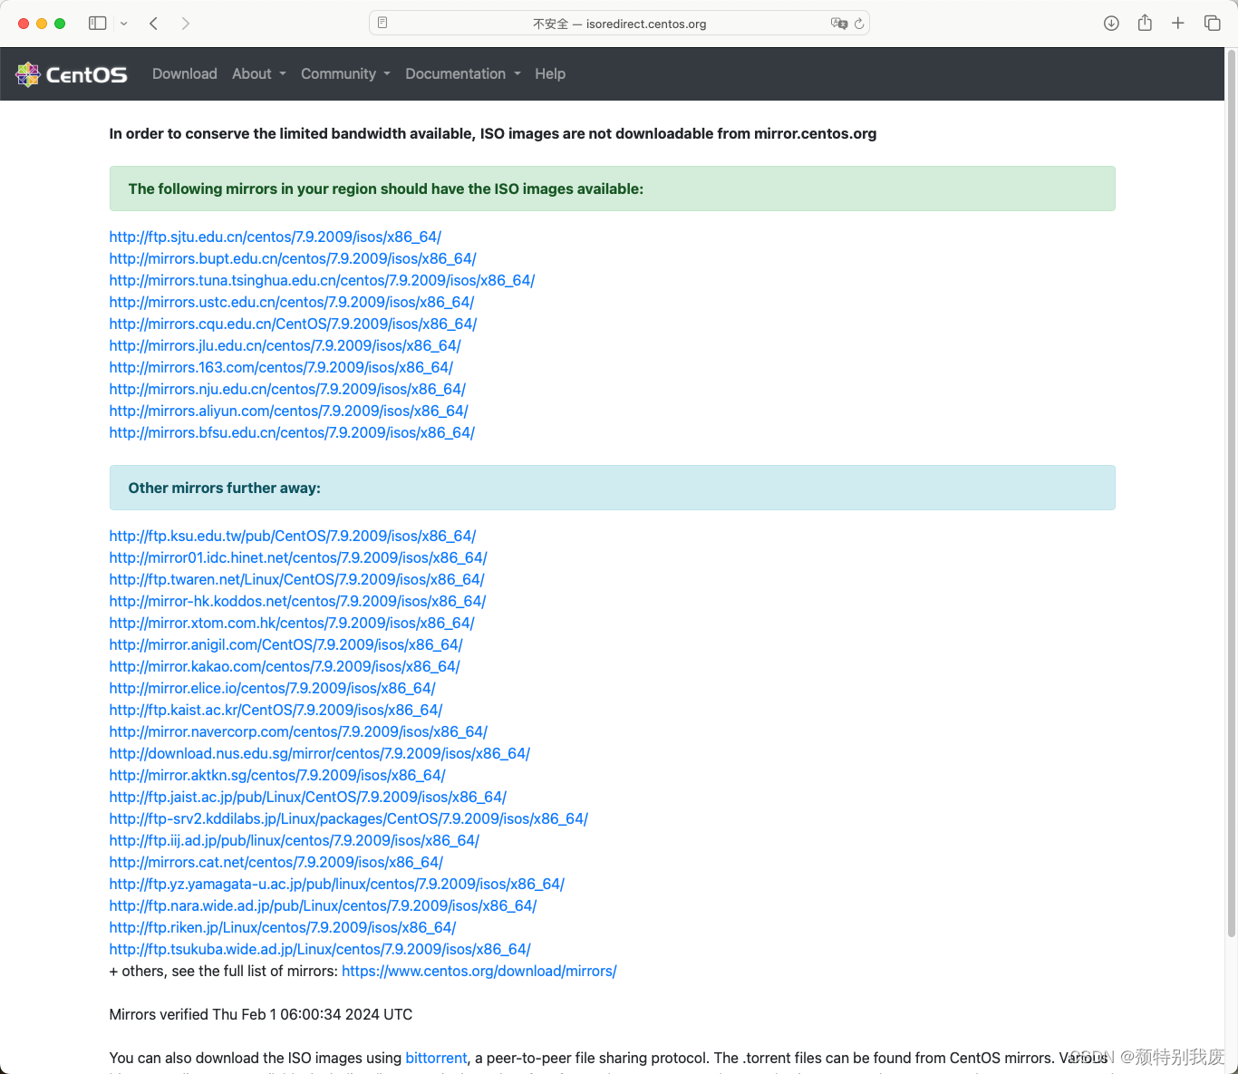The height and width of the screenshot is (1074, 1238).
Task: Click the 'Other mirrors further away:' heading
Action: click(225, 488)
